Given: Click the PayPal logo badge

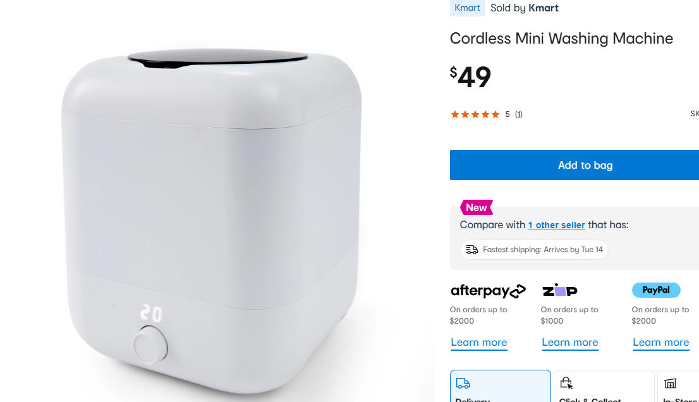Looking at the screenshot, I should [656, 290].
